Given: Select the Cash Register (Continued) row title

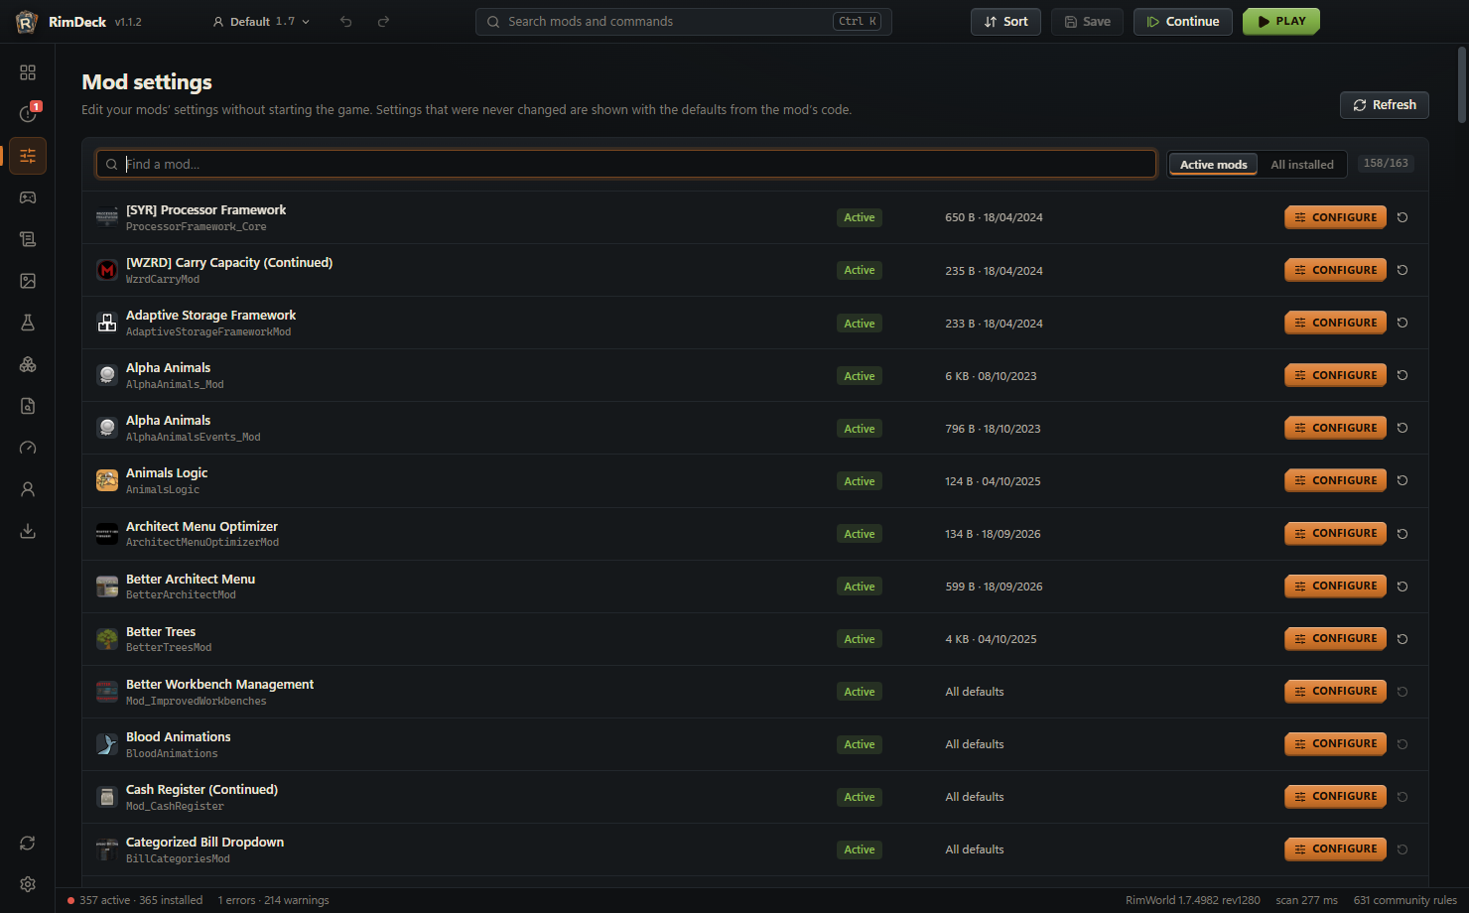Looking at the screenshot, I should (x=201, y=790).
